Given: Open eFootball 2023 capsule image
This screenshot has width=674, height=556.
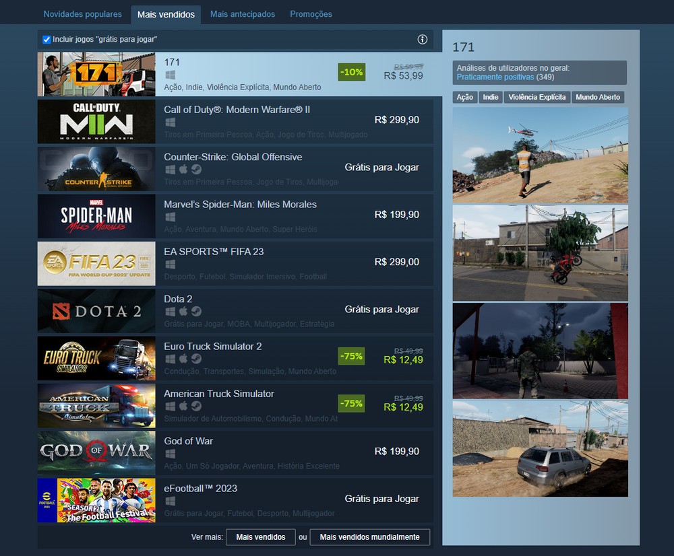Looking at the screenshot, I should 96,500.
